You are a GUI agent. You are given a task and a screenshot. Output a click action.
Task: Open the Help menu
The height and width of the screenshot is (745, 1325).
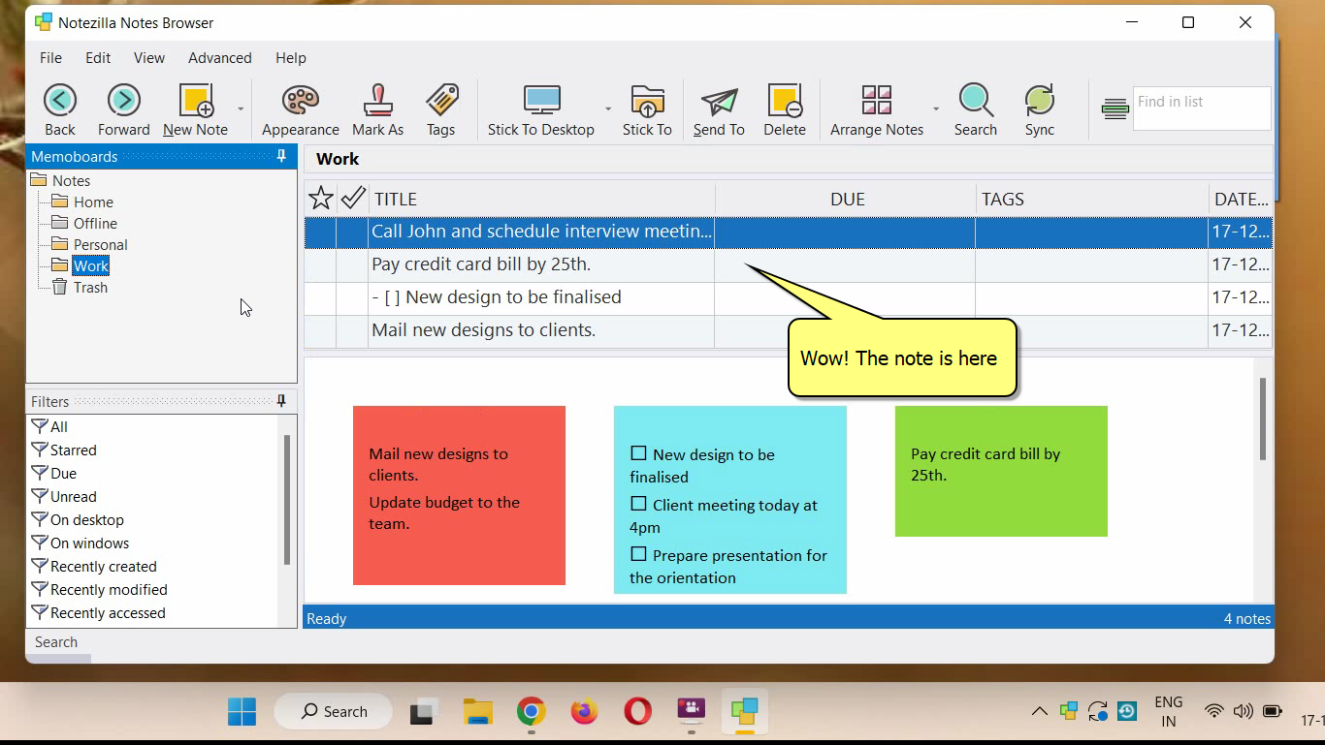pyautogui.click(x=290, y=58)
